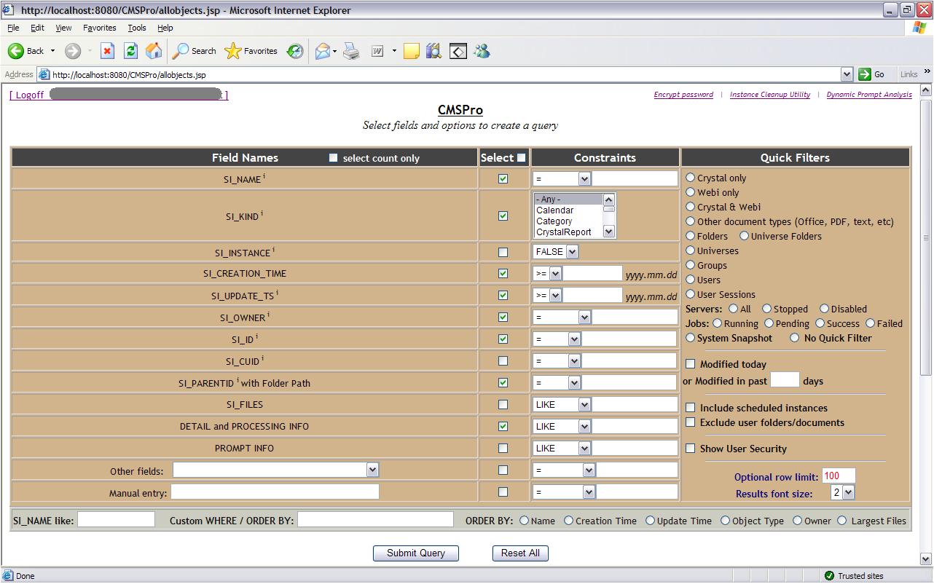934x584 pixels.
Task: Toggle the Select-all header checkbox
Action: (521, 157)
